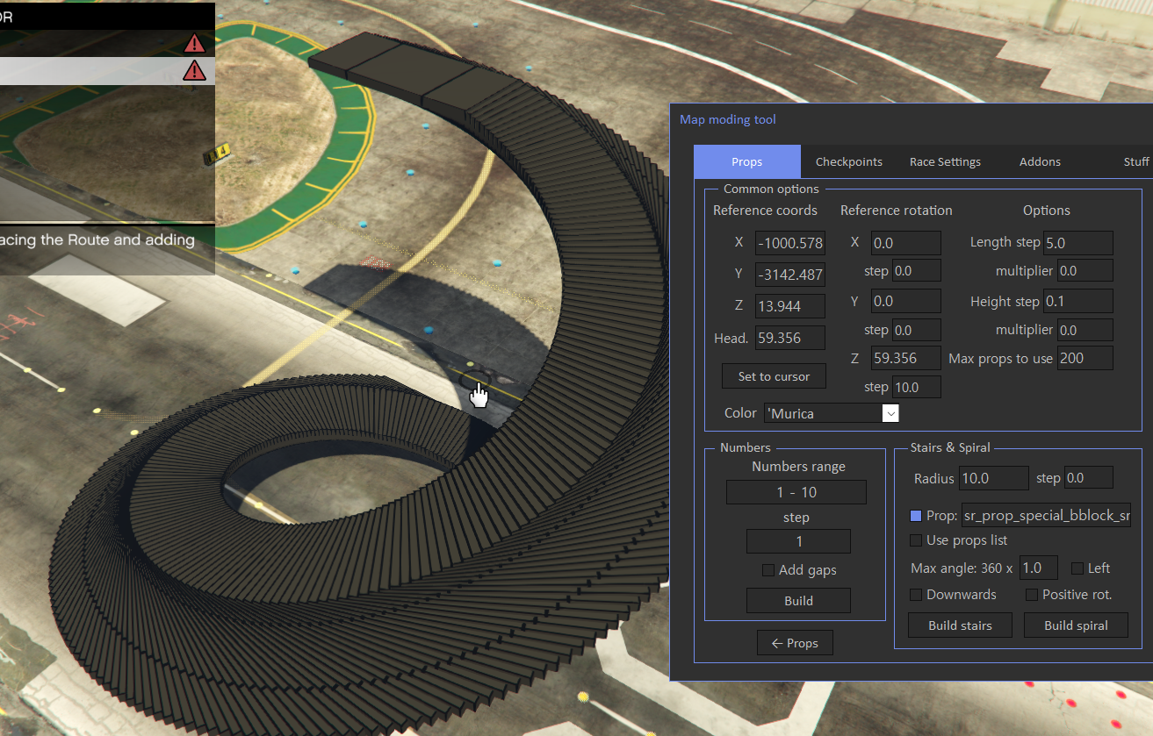The height and width of the screenshot is (736, 1153).
Task: Open the Race Settings tab
Action: (945, 161)
